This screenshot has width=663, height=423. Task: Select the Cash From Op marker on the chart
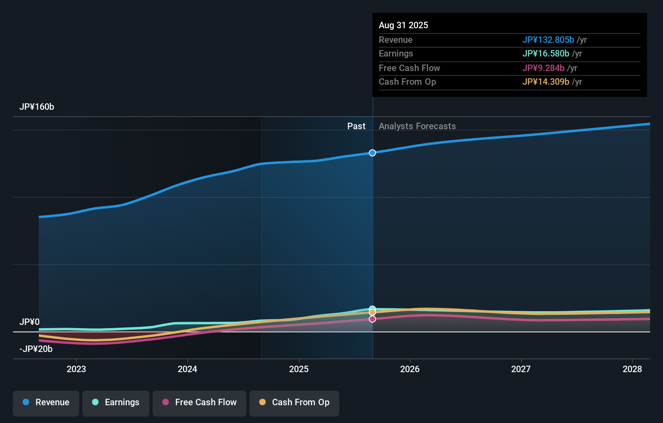click(x=372, y=312)
